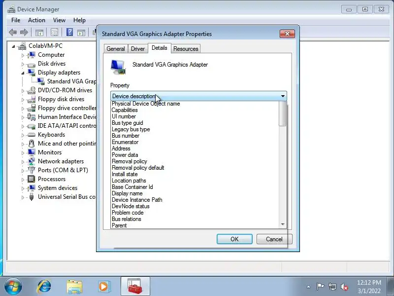Click the property list scroll-down arrow

(x=283, y=224)
